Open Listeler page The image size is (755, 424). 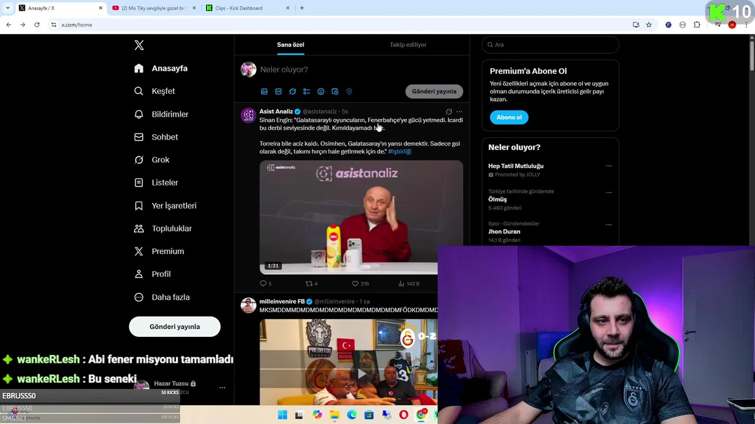click(x=156, y=183)
